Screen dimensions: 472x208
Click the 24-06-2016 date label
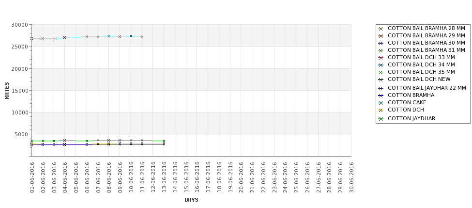(x=285, y=177)
